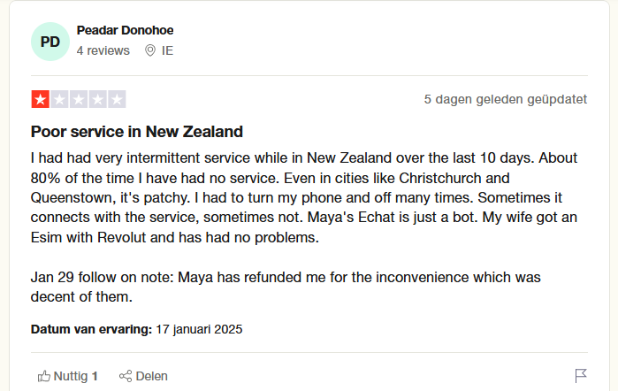The height and width of the screenshot is (391, 618).
Task: Click the '5 dagen geleden geüpdatet' date
Action: (505, 99)
